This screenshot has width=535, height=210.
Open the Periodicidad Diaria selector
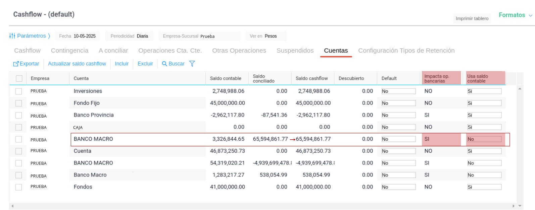pos(130,36)
